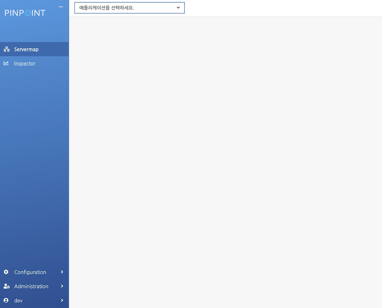Click the Configuration gear icon
This screenshot has height=308, width=382.
click(6, 272)
